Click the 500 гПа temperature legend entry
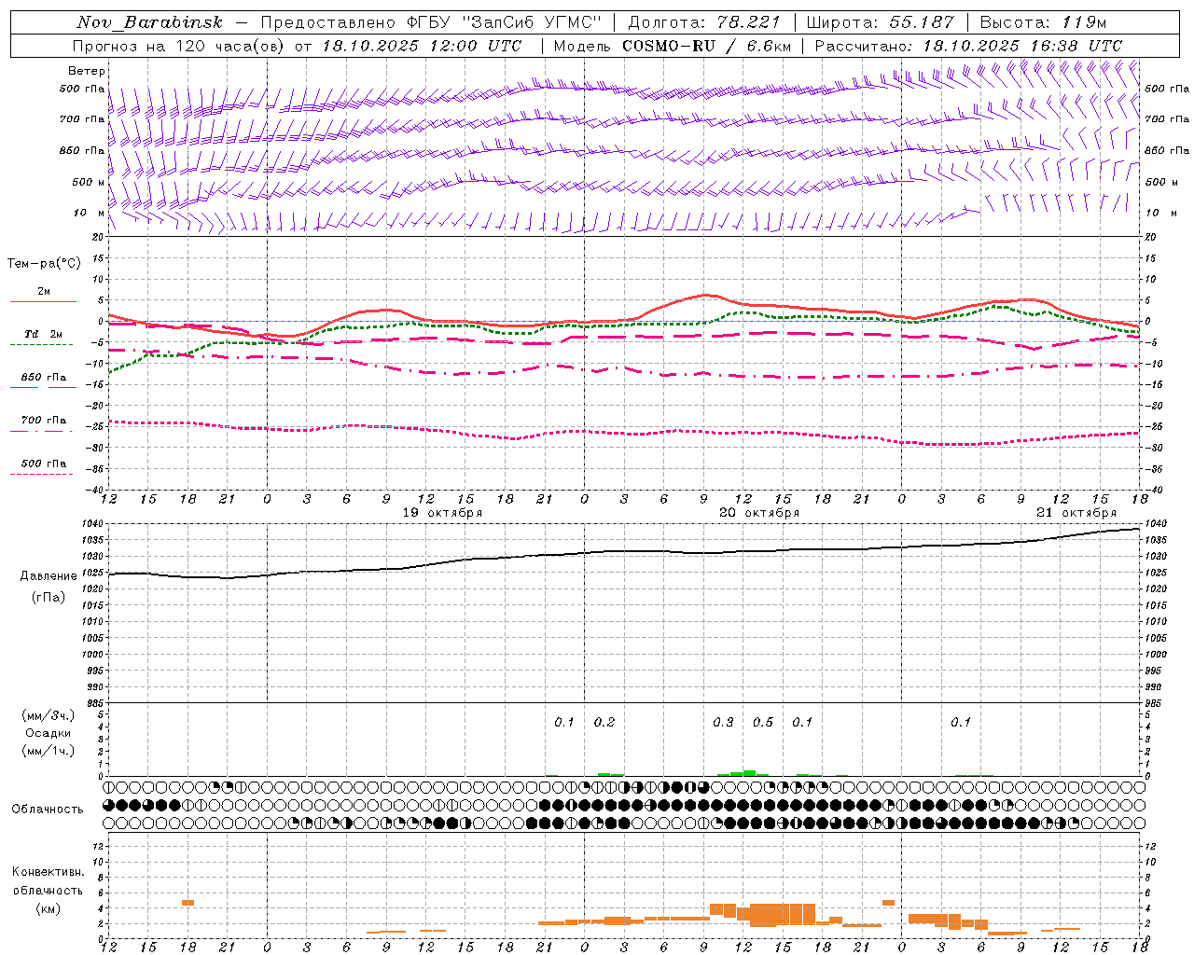 [x=44, y=464]
